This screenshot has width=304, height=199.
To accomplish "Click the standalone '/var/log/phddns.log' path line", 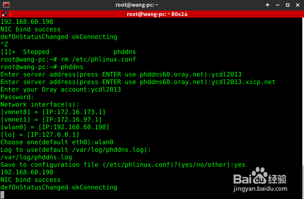I will 36,157.
